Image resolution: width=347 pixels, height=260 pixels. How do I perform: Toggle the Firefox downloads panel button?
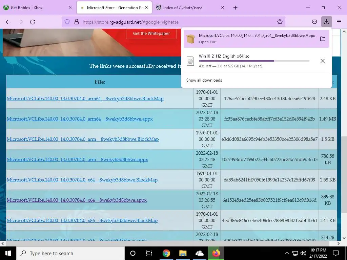point(326,22)
